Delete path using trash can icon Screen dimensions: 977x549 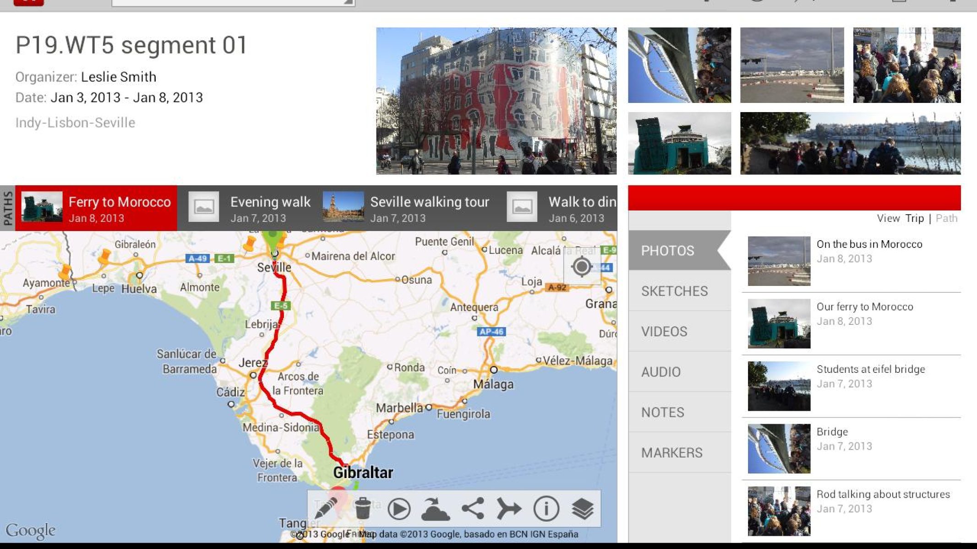(362, 508)
